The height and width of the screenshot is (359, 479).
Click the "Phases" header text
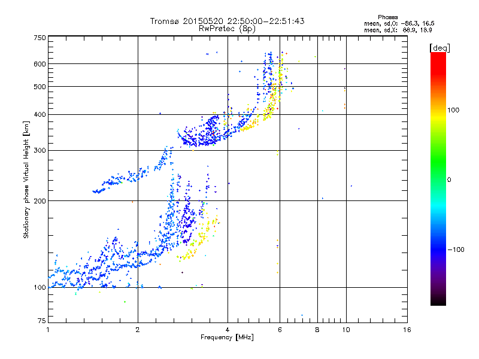coord(387,17)
